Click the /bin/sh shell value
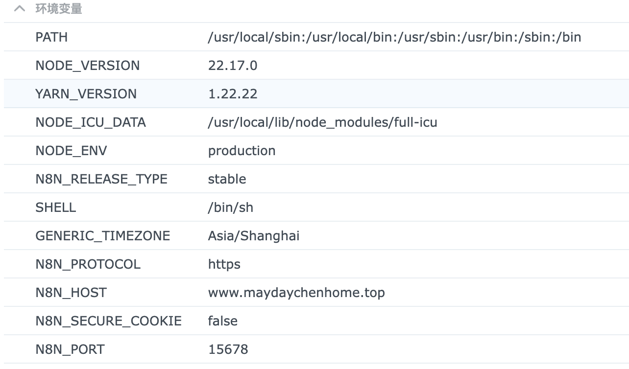This screenshot has height=369, width=629. (230, 208)
